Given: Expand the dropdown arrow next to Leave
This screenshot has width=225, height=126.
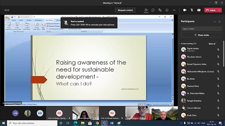Looking at the screenshot, I should 219,10.
